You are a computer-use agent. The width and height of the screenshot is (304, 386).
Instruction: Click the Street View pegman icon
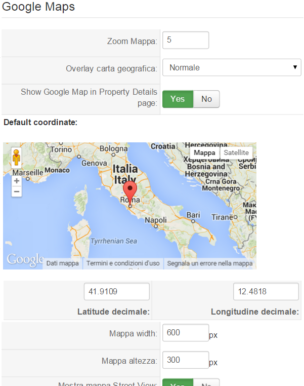(17, 158)
